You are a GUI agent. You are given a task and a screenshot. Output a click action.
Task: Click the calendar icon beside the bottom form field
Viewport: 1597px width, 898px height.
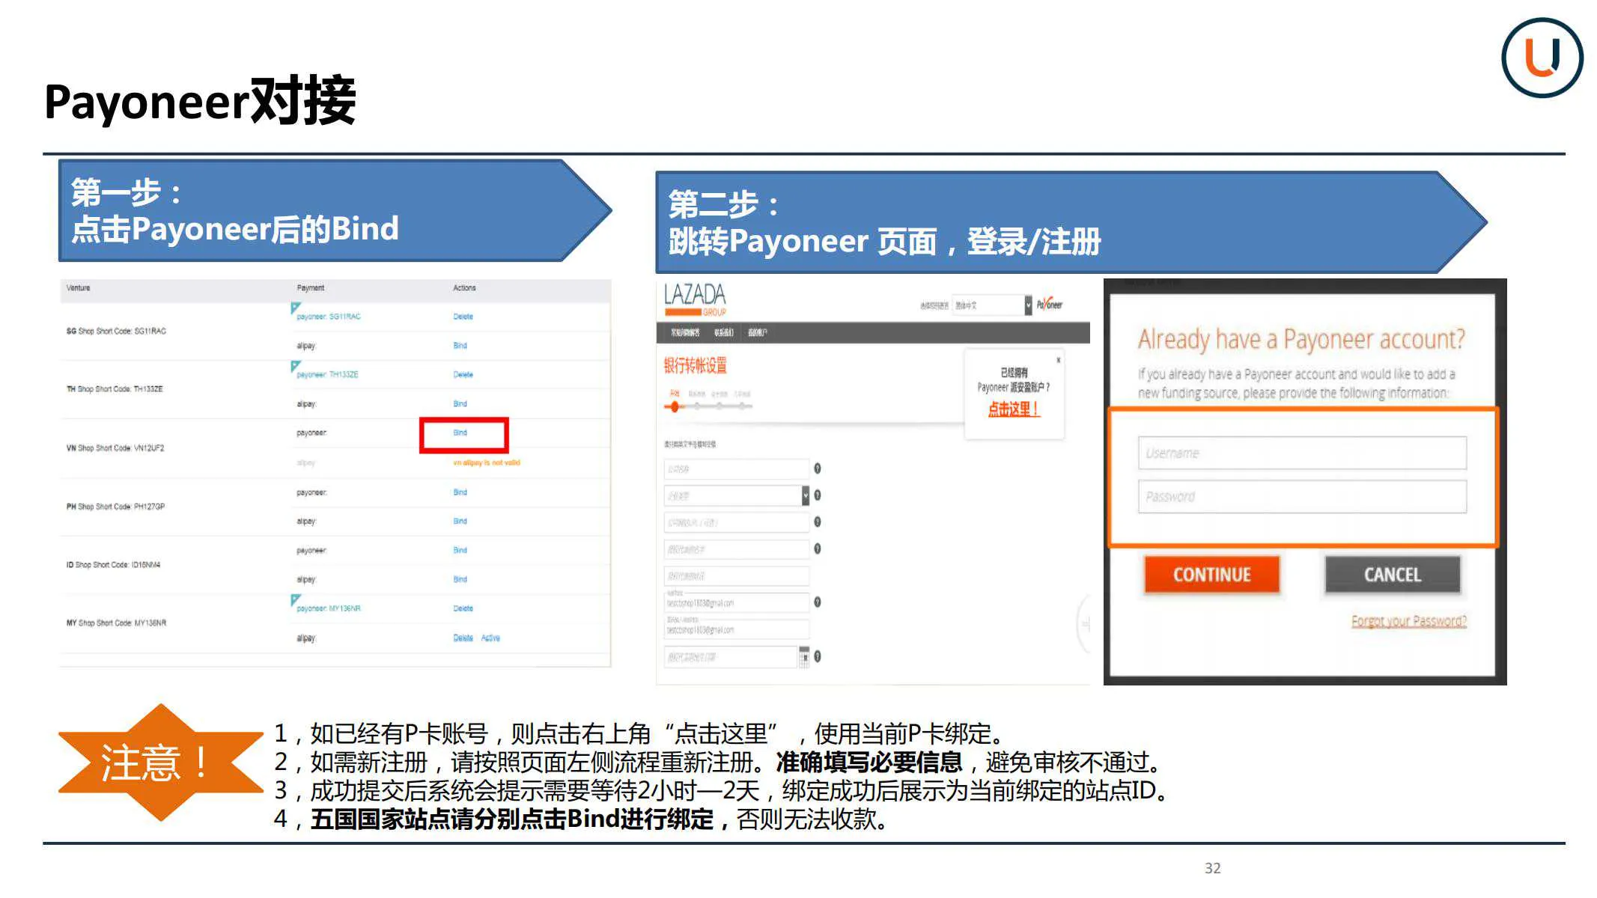point(804,655)
